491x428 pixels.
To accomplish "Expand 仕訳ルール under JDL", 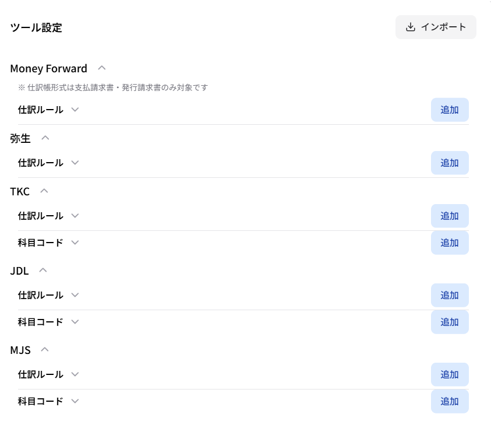I will coord(75,295).
